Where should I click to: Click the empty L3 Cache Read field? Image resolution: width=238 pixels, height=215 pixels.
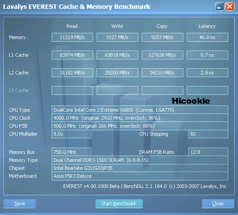click(x=72, y=90)
